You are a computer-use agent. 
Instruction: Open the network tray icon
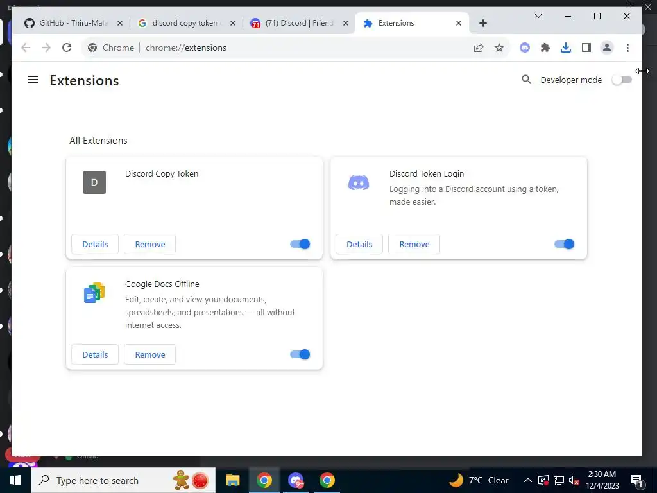[559, 480]
